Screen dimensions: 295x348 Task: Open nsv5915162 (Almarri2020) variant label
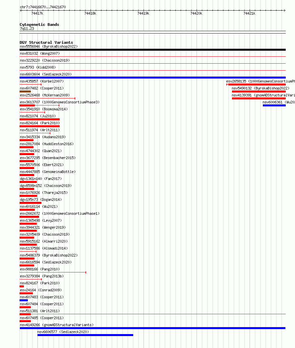[x=44, y=241]
